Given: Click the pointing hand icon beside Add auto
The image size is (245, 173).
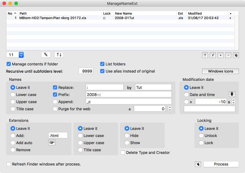Looking at the screenshot, I should 52,143.
